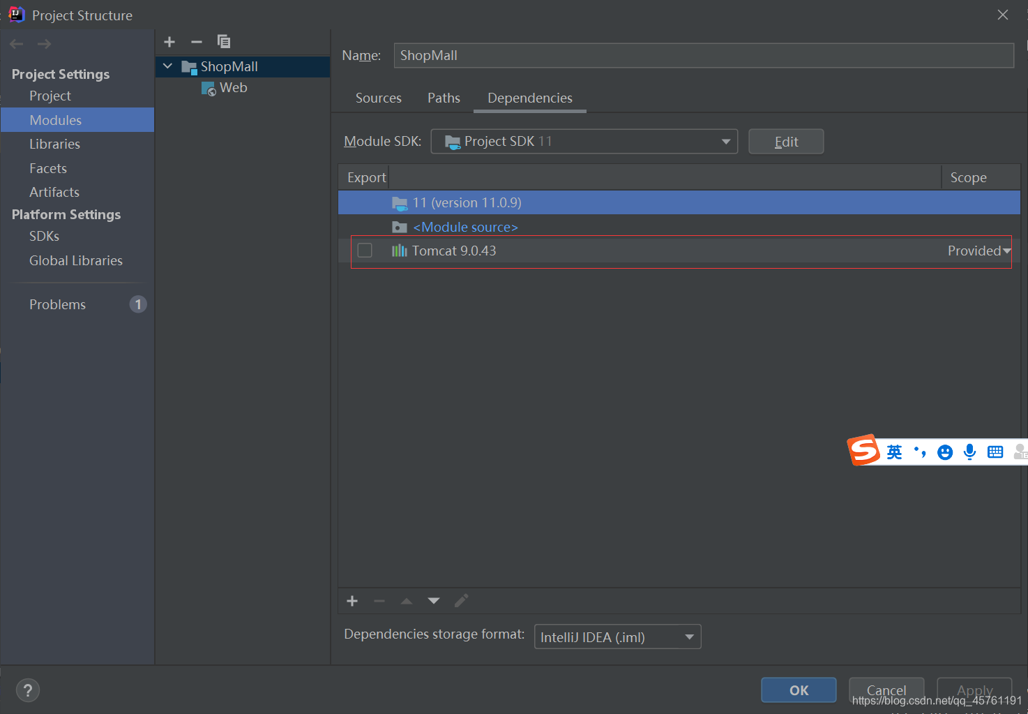The image size is (1028, 714).
Task: Open help question mark button
Action: click(x=27, y=690)
